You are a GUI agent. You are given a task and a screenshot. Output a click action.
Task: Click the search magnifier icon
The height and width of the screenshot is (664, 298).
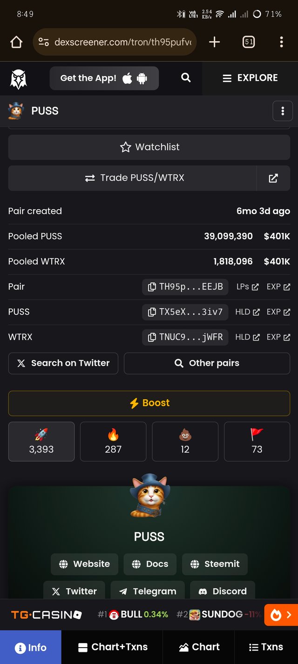[186, 78]
